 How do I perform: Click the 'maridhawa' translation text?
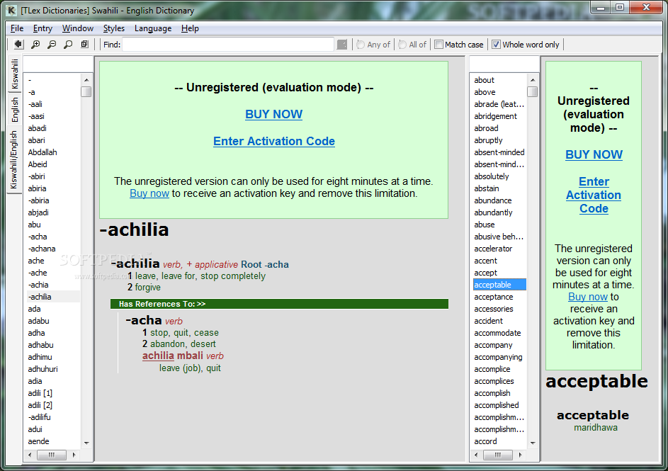pos(596,428)
